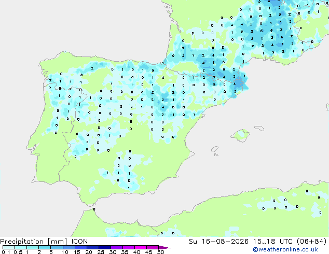This screenshot has height=254, width=329.
Task: Pick the palest legend swatch between 0.1 and 0.5
Action: [9, 247]
